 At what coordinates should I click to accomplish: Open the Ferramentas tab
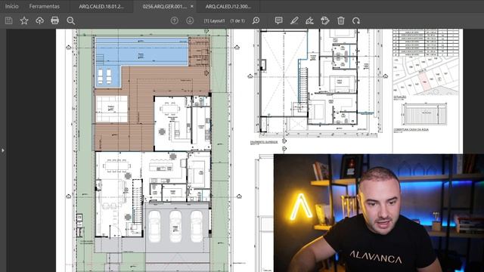44,6
